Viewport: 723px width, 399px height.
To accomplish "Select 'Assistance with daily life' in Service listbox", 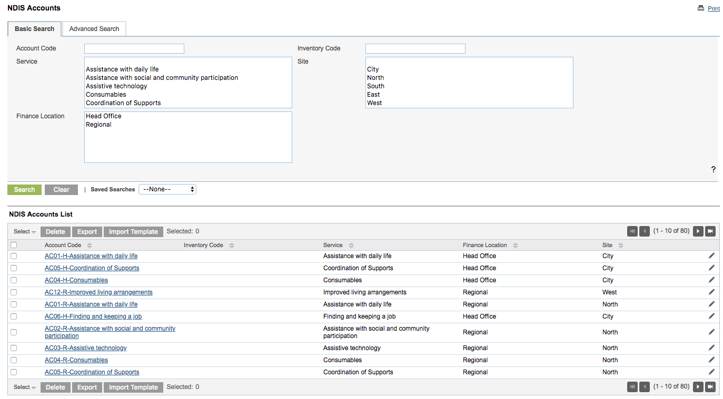I will 122,69.
